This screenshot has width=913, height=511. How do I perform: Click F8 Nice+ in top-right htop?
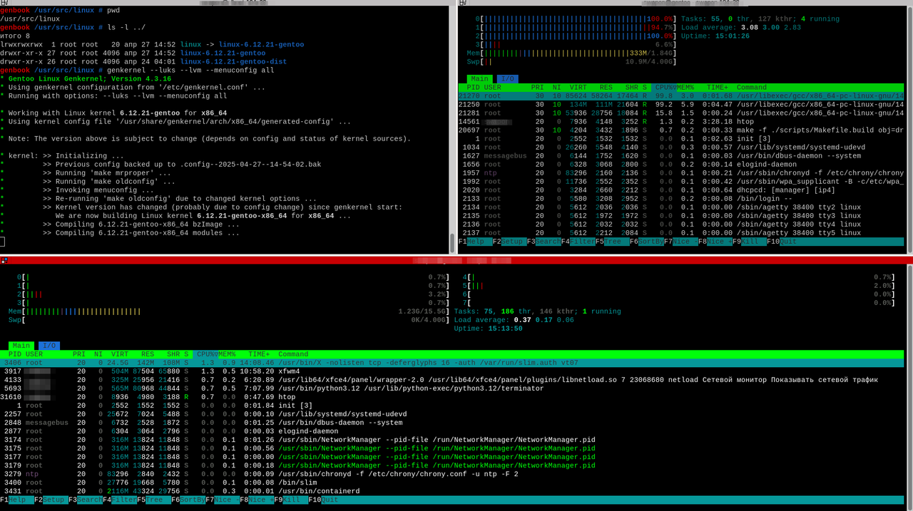click(x=715, y=242)
